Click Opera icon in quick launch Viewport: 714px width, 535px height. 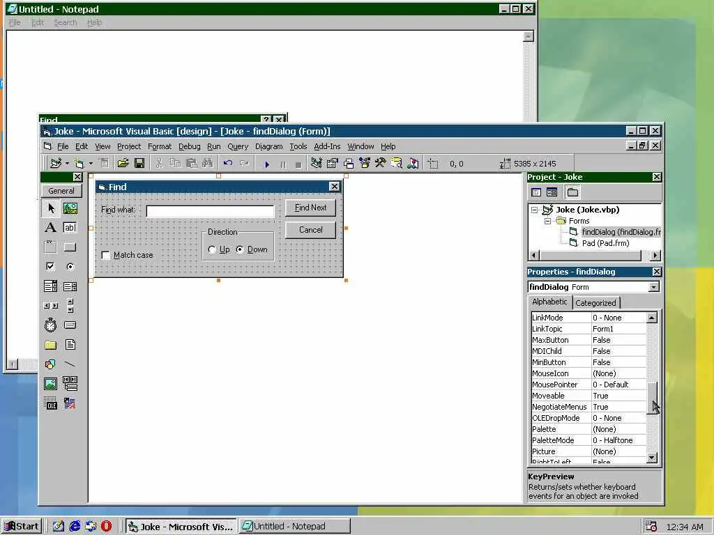[106, 527]
